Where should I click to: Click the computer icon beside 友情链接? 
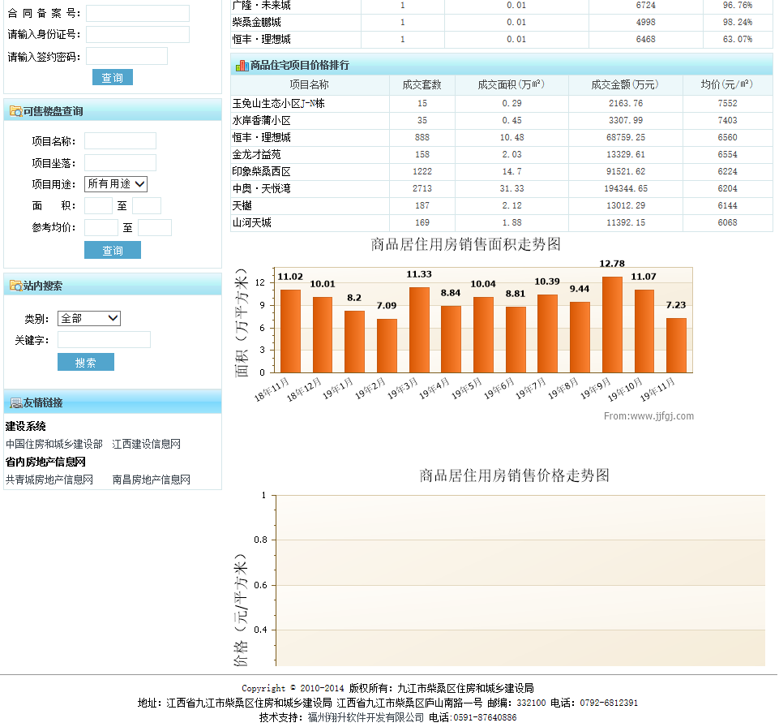pos(15,402)
